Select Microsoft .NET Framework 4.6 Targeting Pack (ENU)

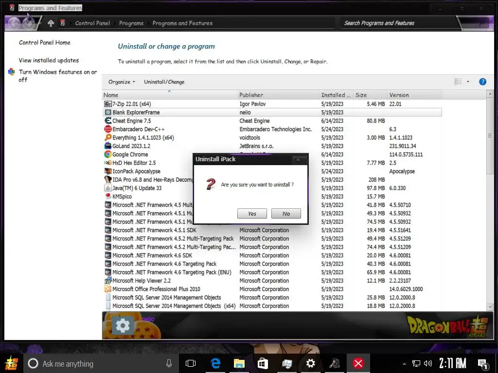pyautogui.click(x=272, y=272)
